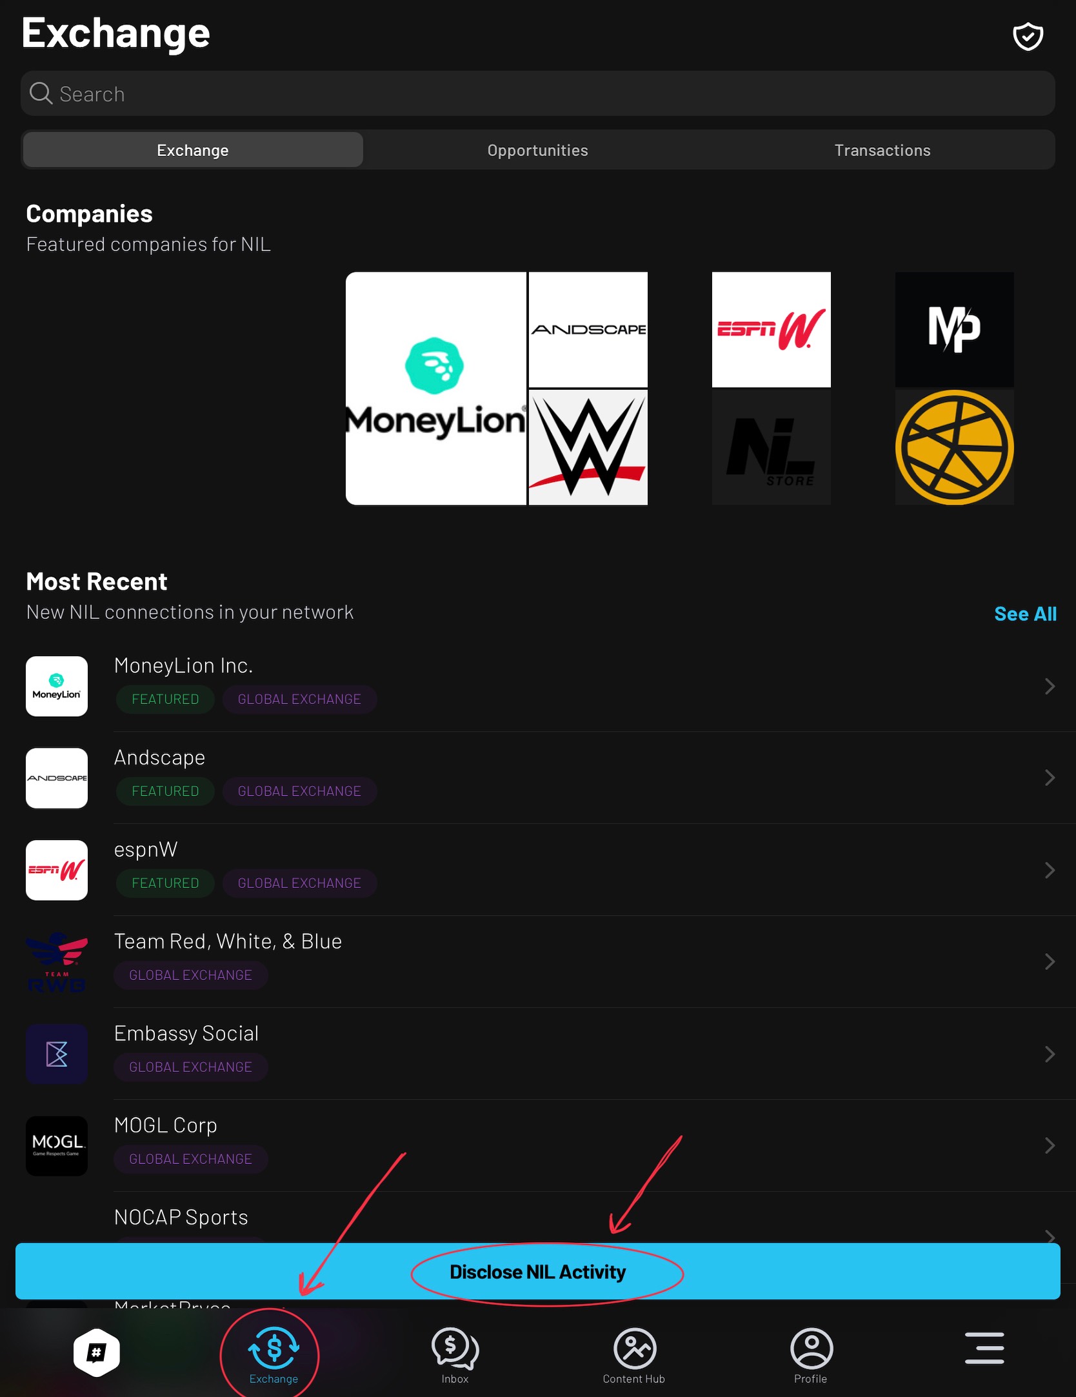Click the See All link

pos(1025,614)
